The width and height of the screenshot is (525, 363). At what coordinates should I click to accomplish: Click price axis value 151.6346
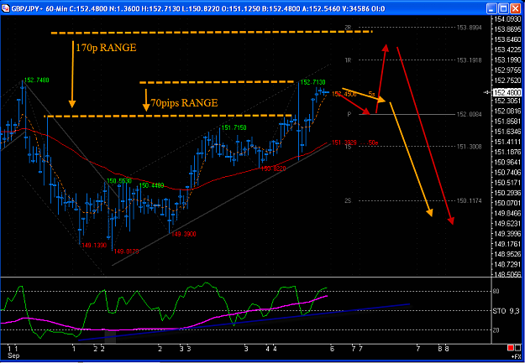507,132
